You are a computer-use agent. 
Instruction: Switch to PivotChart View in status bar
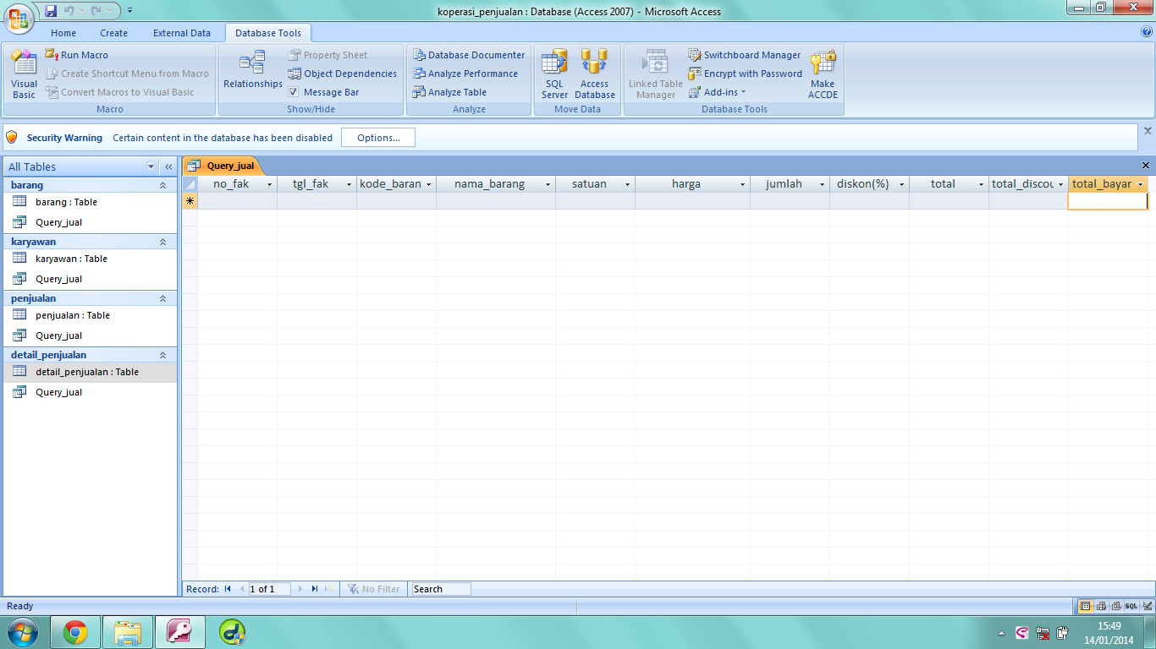[x=1116, y=606]
